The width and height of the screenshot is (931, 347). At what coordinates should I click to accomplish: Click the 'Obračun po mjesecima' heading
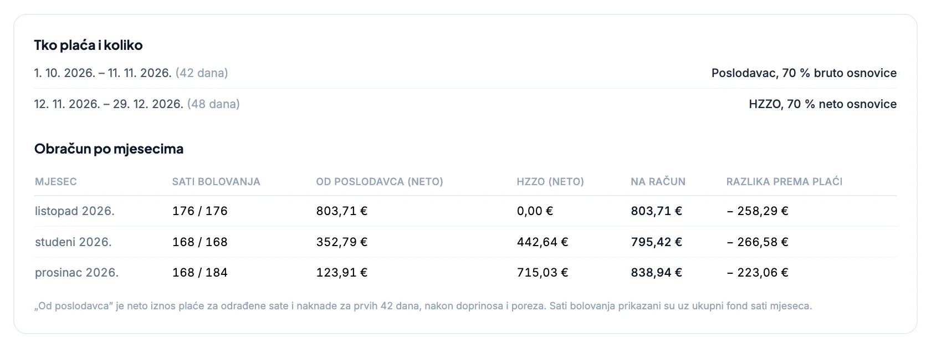pyautogui.click(x=109, y=149)
